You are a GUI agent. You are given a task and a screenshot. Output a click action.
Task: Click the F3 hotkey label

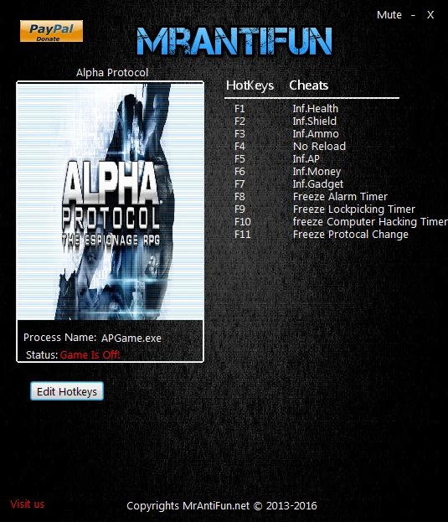click(239, 134)
